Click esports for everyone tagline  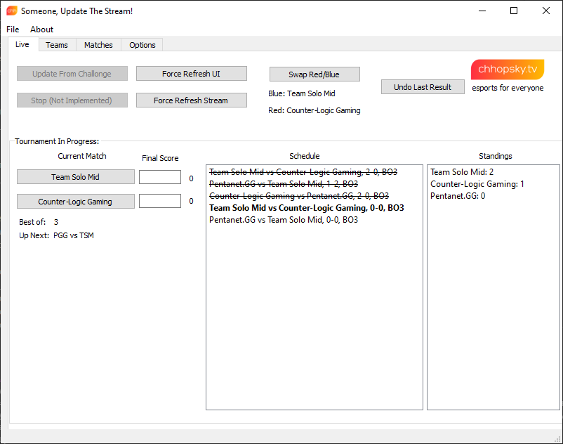coord(508,88)
